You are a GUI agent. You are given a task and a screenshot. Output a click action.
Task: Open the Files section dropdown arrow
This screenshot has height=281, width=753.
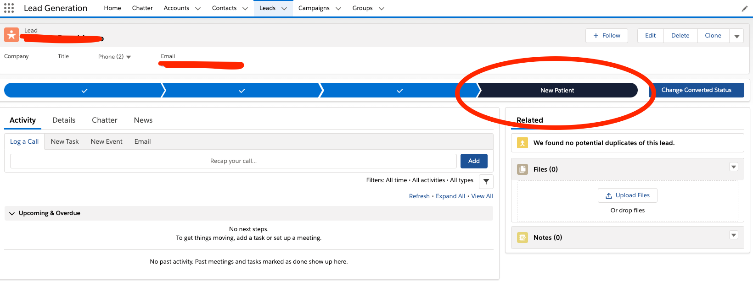point(734,167)
